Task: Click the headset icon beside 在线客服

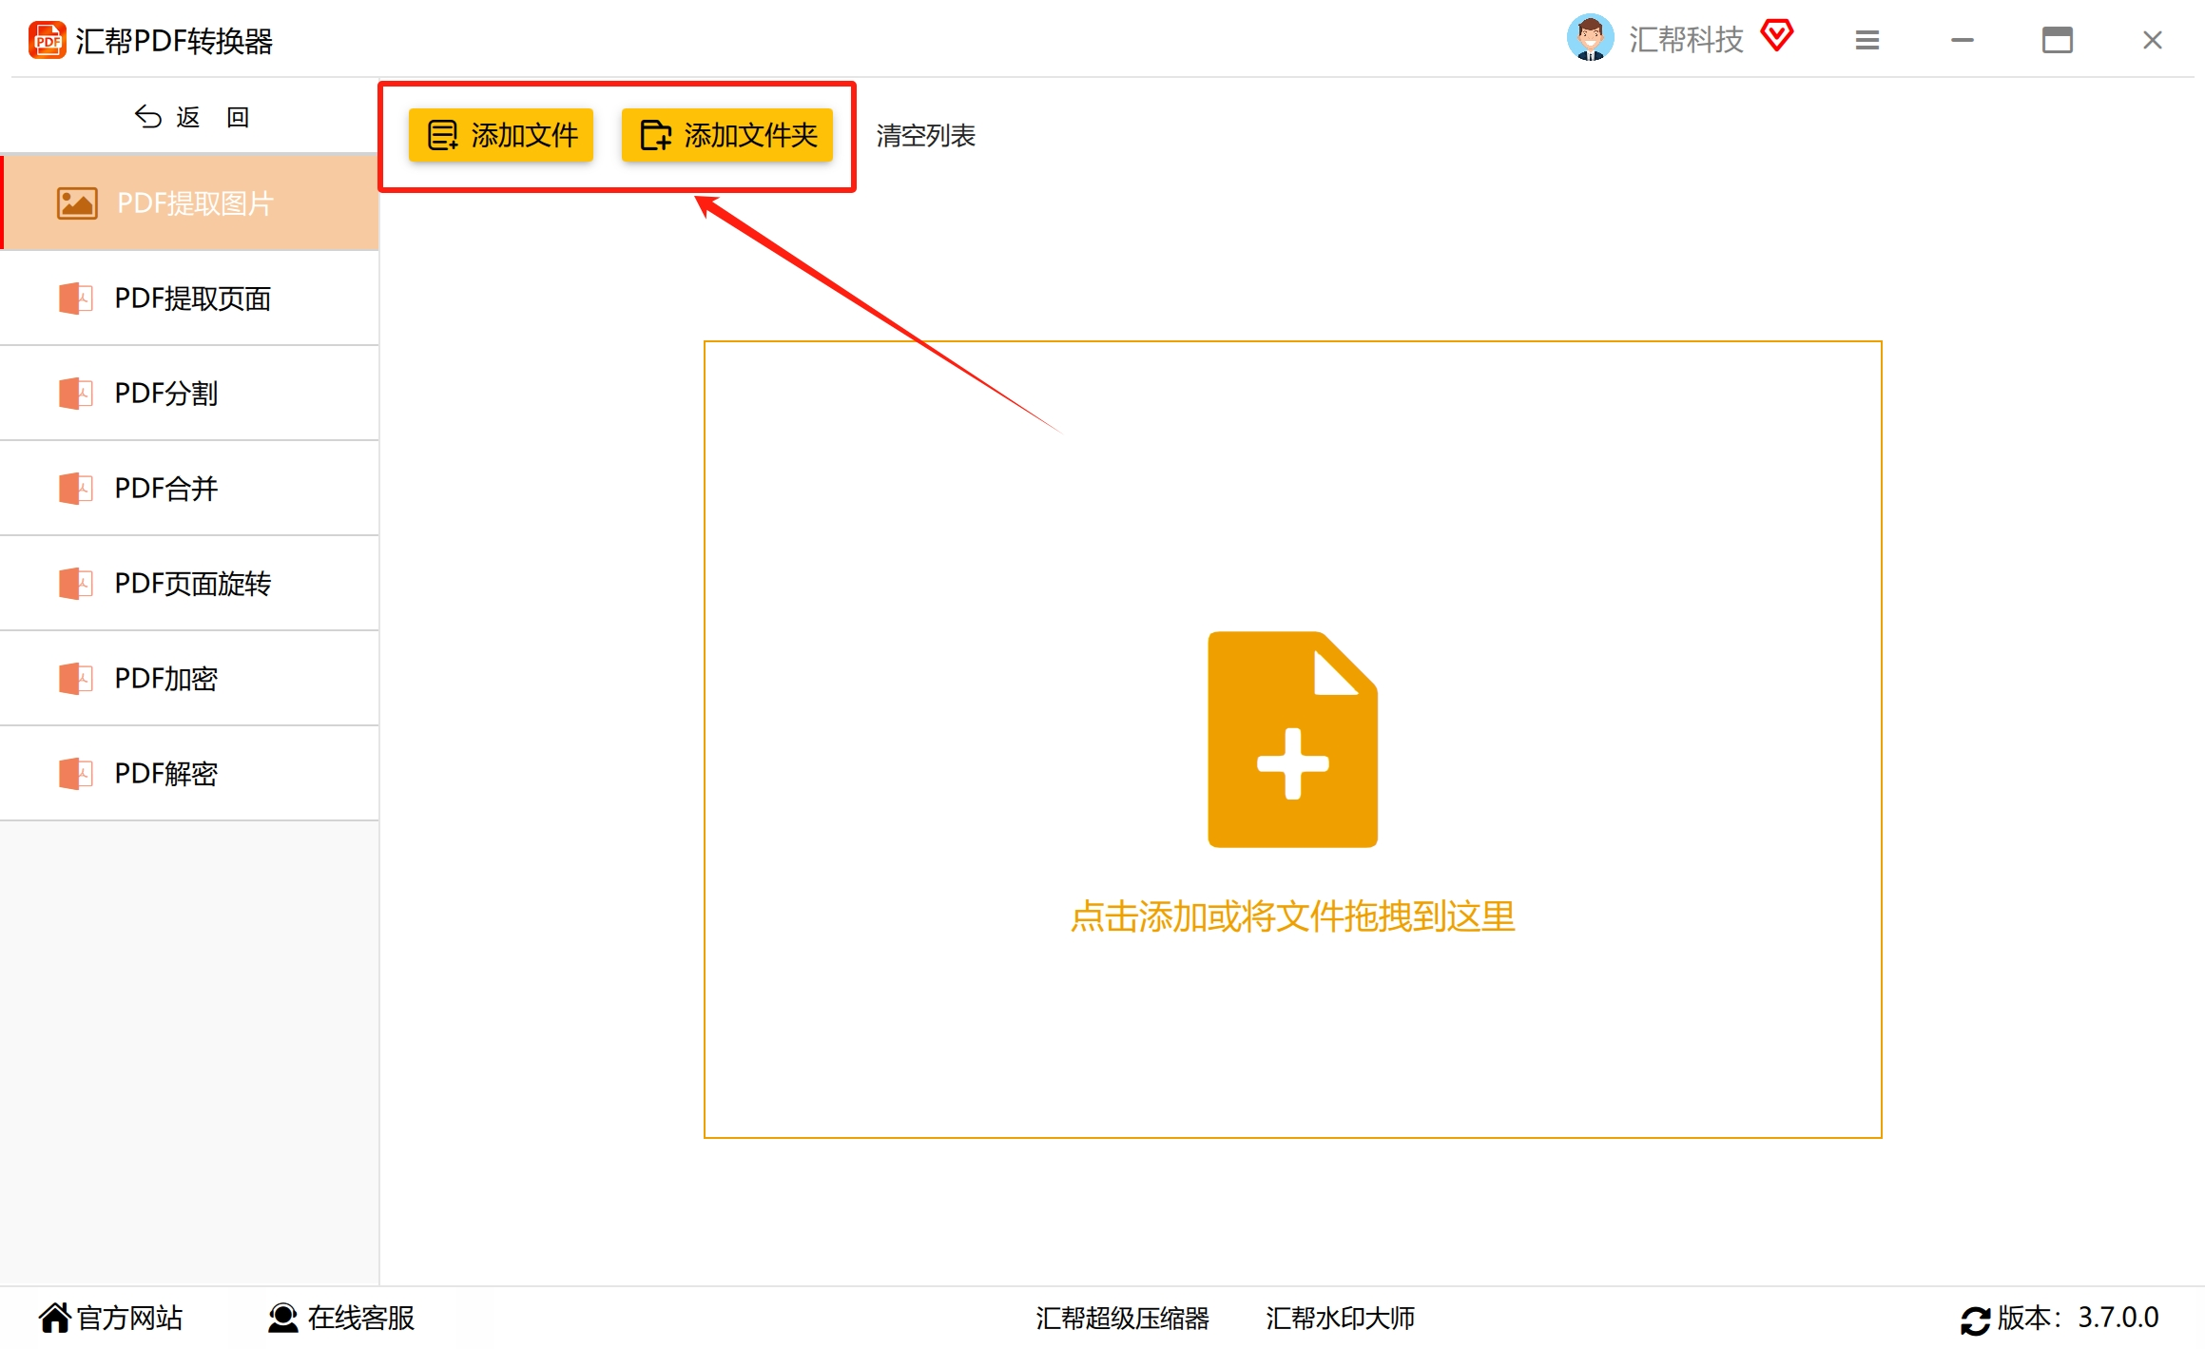Action: [x=281, y=1318]
